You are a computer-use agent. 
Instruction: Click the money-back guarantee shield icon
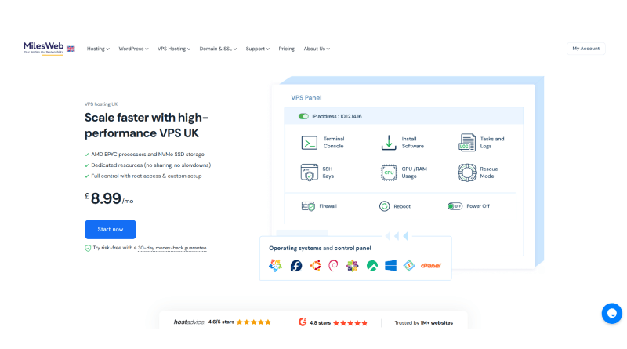(88, 248)
